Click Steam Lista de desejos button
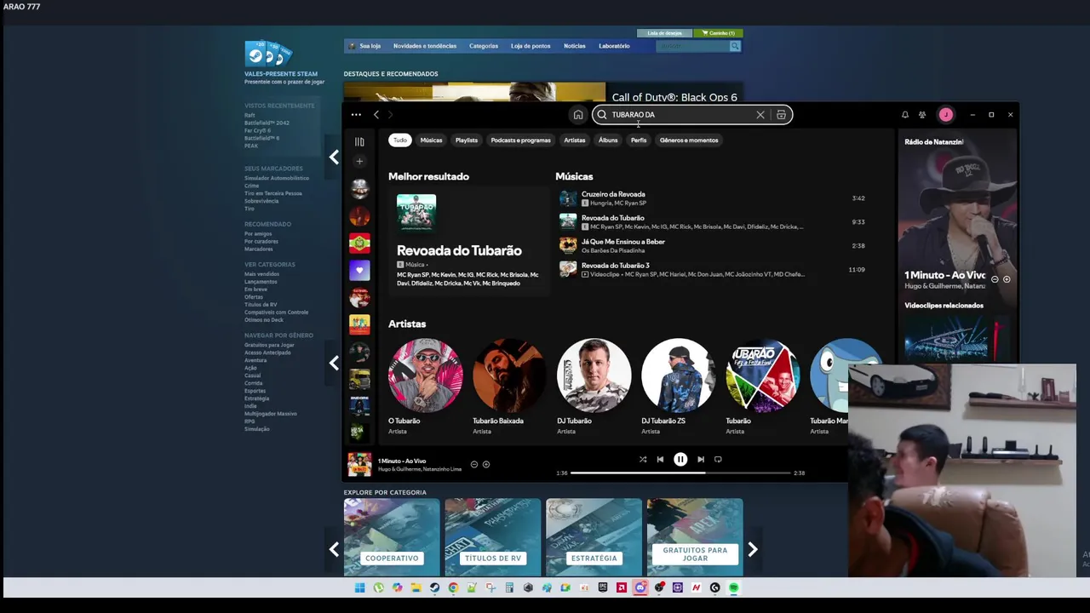1090x613 pixels. point(665,33)
